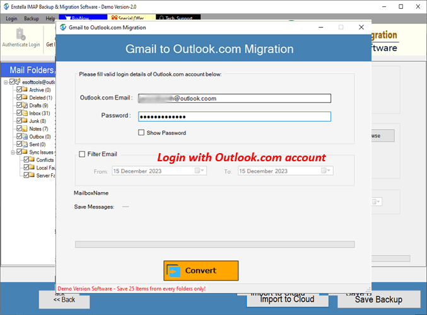Image resolution: width=427 pixels, height=315 pixels.
Task: Open the From date picker dropdown
Action: click(199, 171)
